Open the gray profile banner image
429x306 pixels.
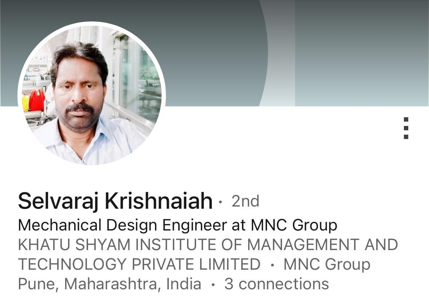(215, 53)
